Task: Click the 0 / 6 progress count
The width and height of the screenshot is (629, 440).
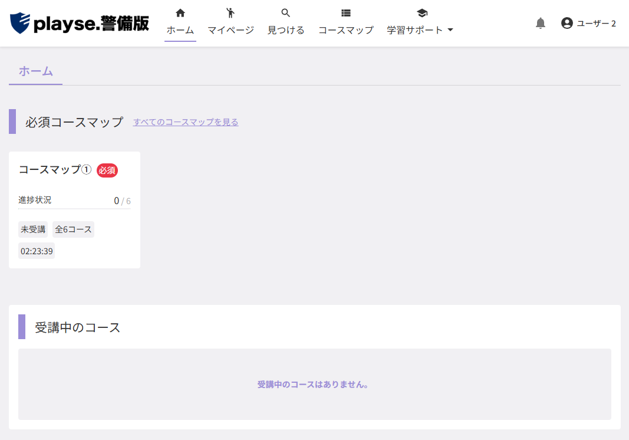Action: [123, 201]
